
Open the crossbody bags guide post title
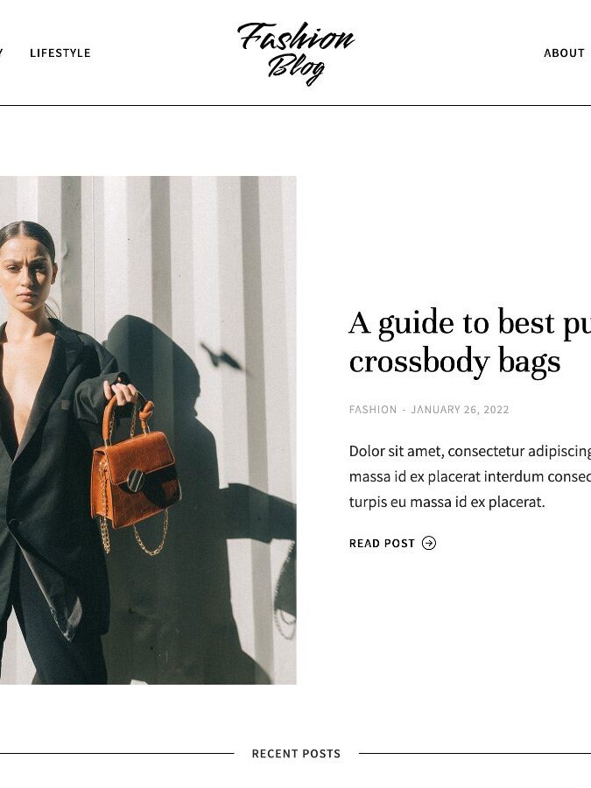(x=470, y=341)
